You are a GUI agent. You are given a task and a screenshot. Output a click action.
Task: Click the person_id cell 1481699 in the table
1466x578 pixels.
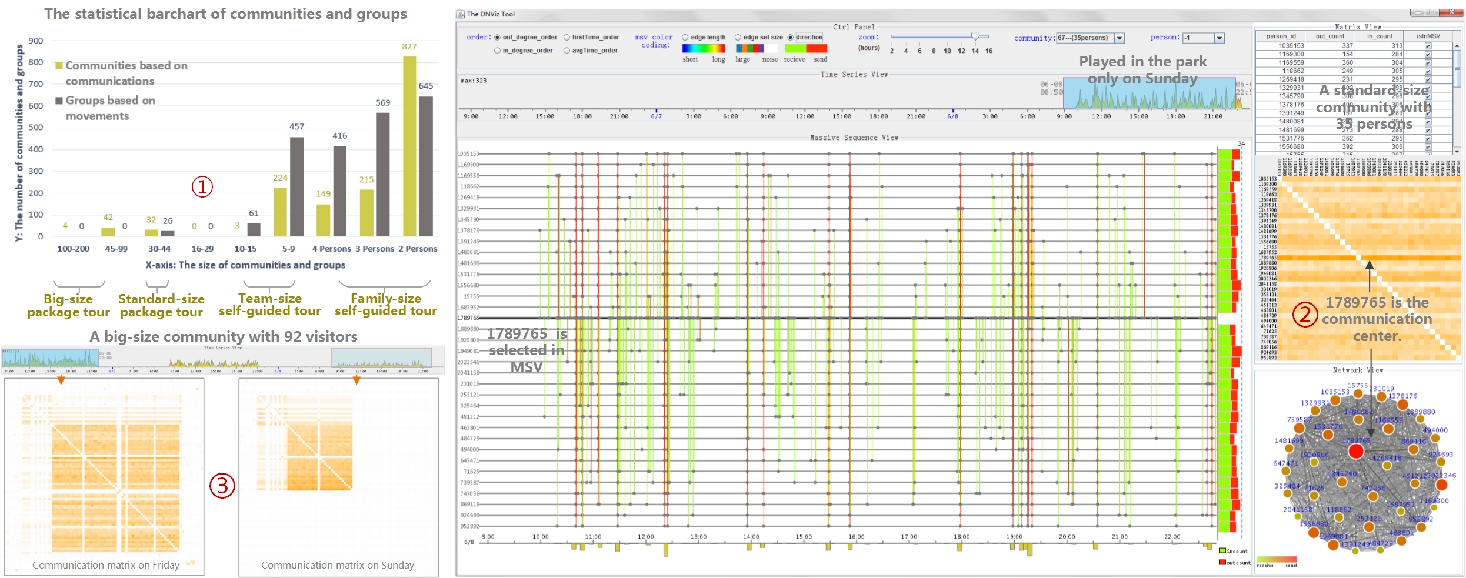[x=1281, y=130]
